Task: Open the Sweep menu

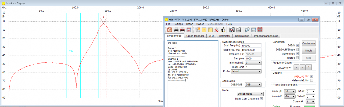Action: coord(200,24)
